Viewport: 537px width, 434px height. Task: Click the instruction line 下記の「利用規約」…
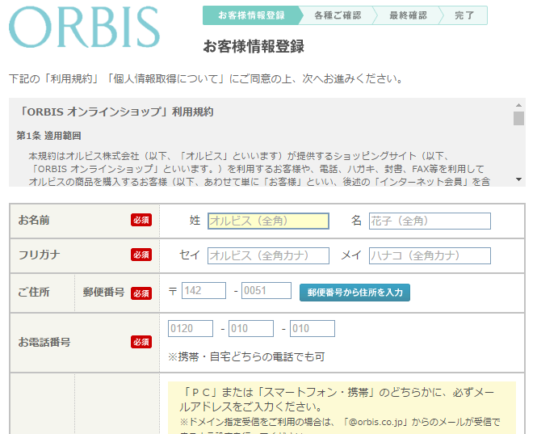click(206, 79)
